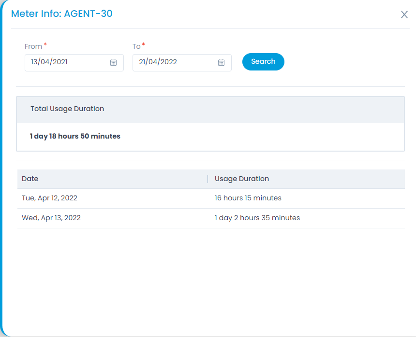Image resolution: width=416 pixels, height=337 pixels.
Task: Close the Meter Info dialog
Action: click(x=404, y=14)
